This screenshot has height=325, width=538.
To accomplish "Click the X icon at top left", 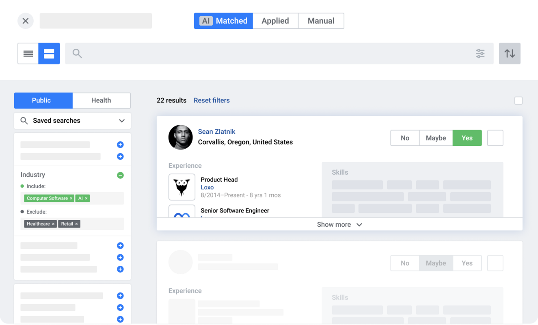I will coord(26,21).
